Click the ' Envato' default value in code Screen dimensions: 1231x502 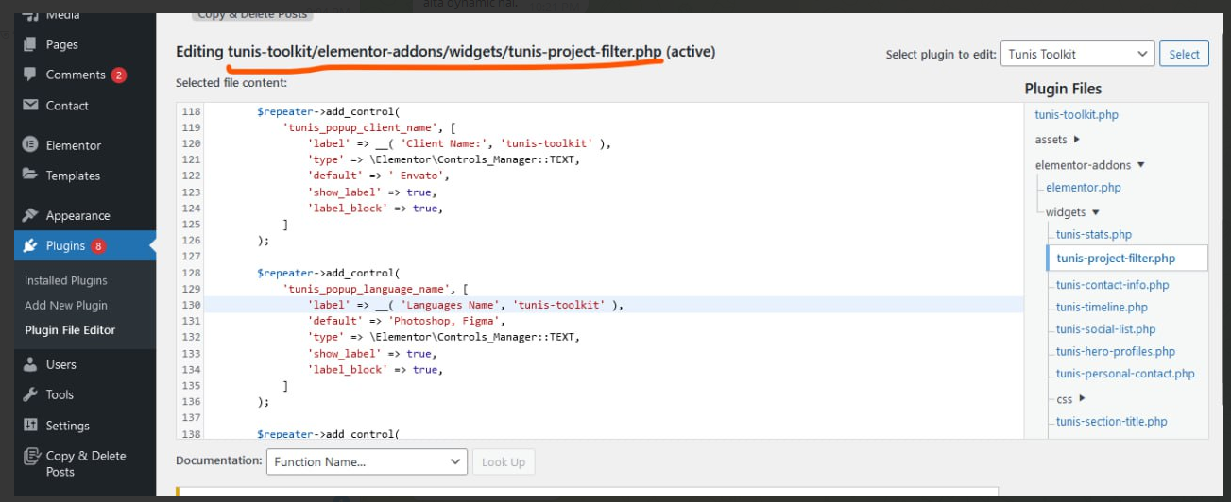tap(419, 176)
